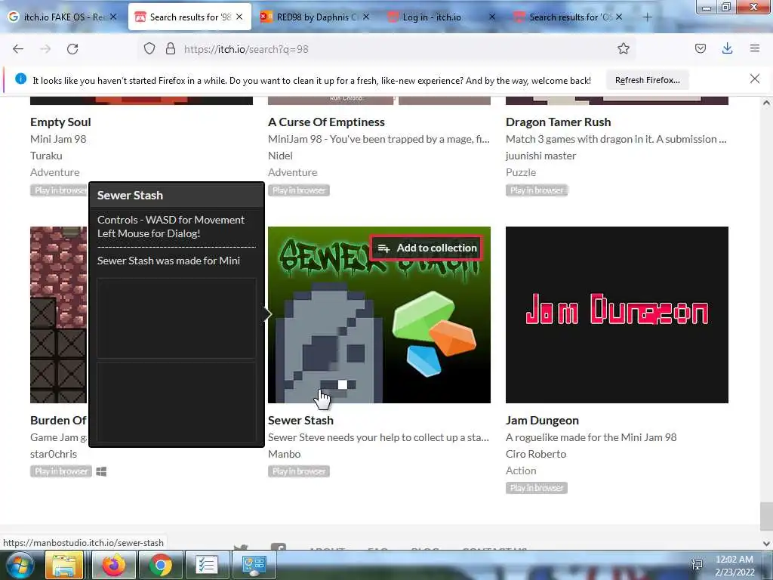Visit author Turaku's profile

tap(46, 156)
